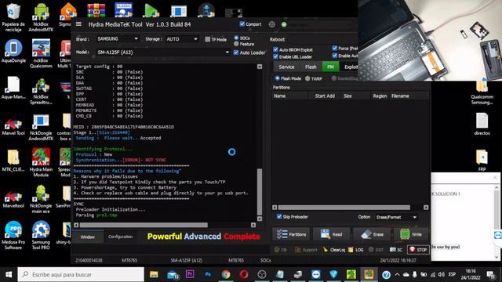Toggle the Comport checkbox
Viewport: 502px width, 282px height.
(x=242, y=24)
